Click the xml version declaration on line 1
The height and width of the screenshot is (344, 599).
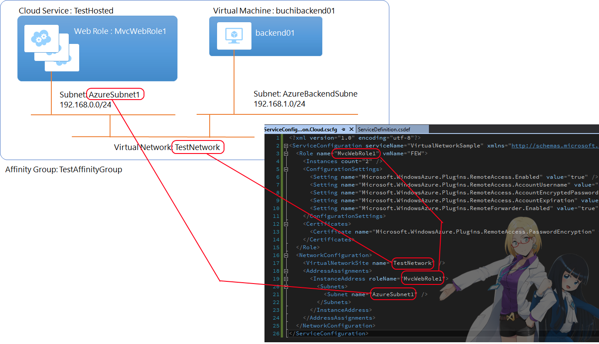tap(355, 138)
